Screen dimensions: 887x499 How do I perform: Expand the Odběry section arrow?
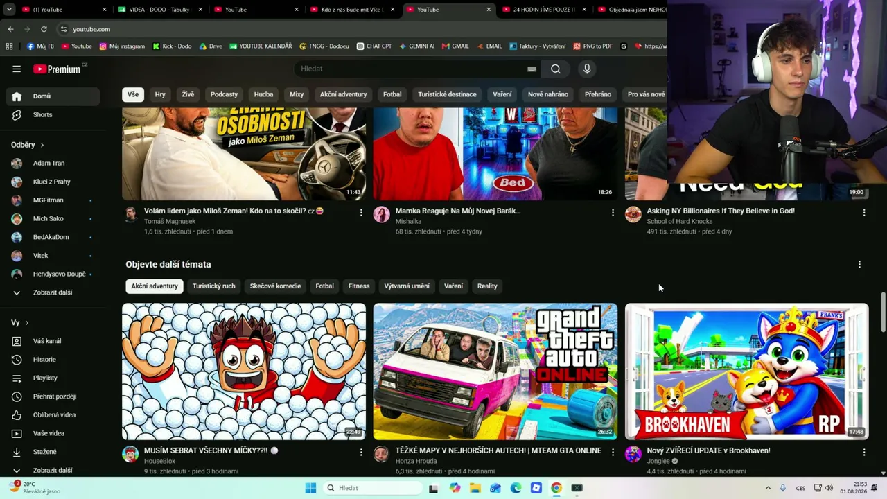coord(42,145)
